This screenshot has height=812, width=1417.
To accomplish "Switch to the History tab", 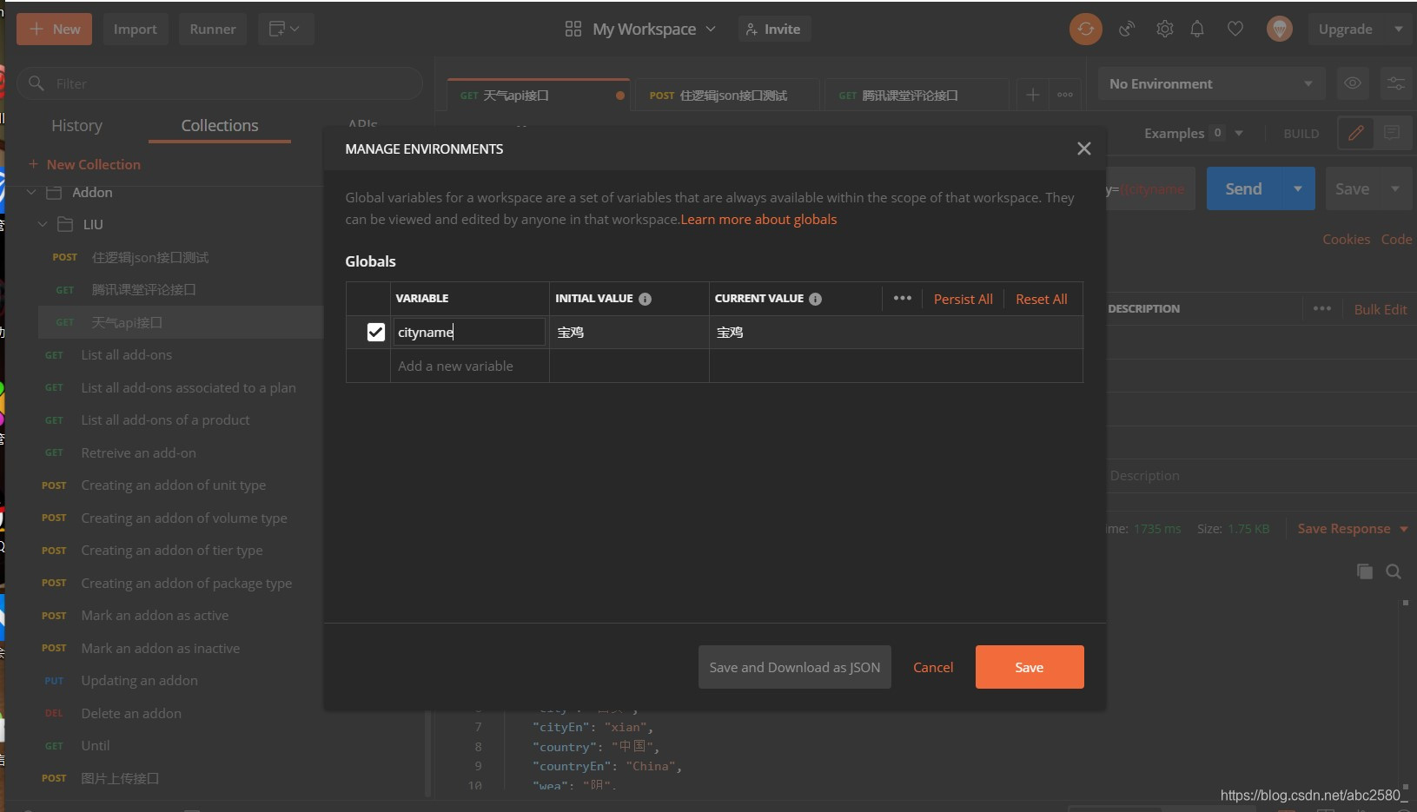I will [x=76, y=125].
